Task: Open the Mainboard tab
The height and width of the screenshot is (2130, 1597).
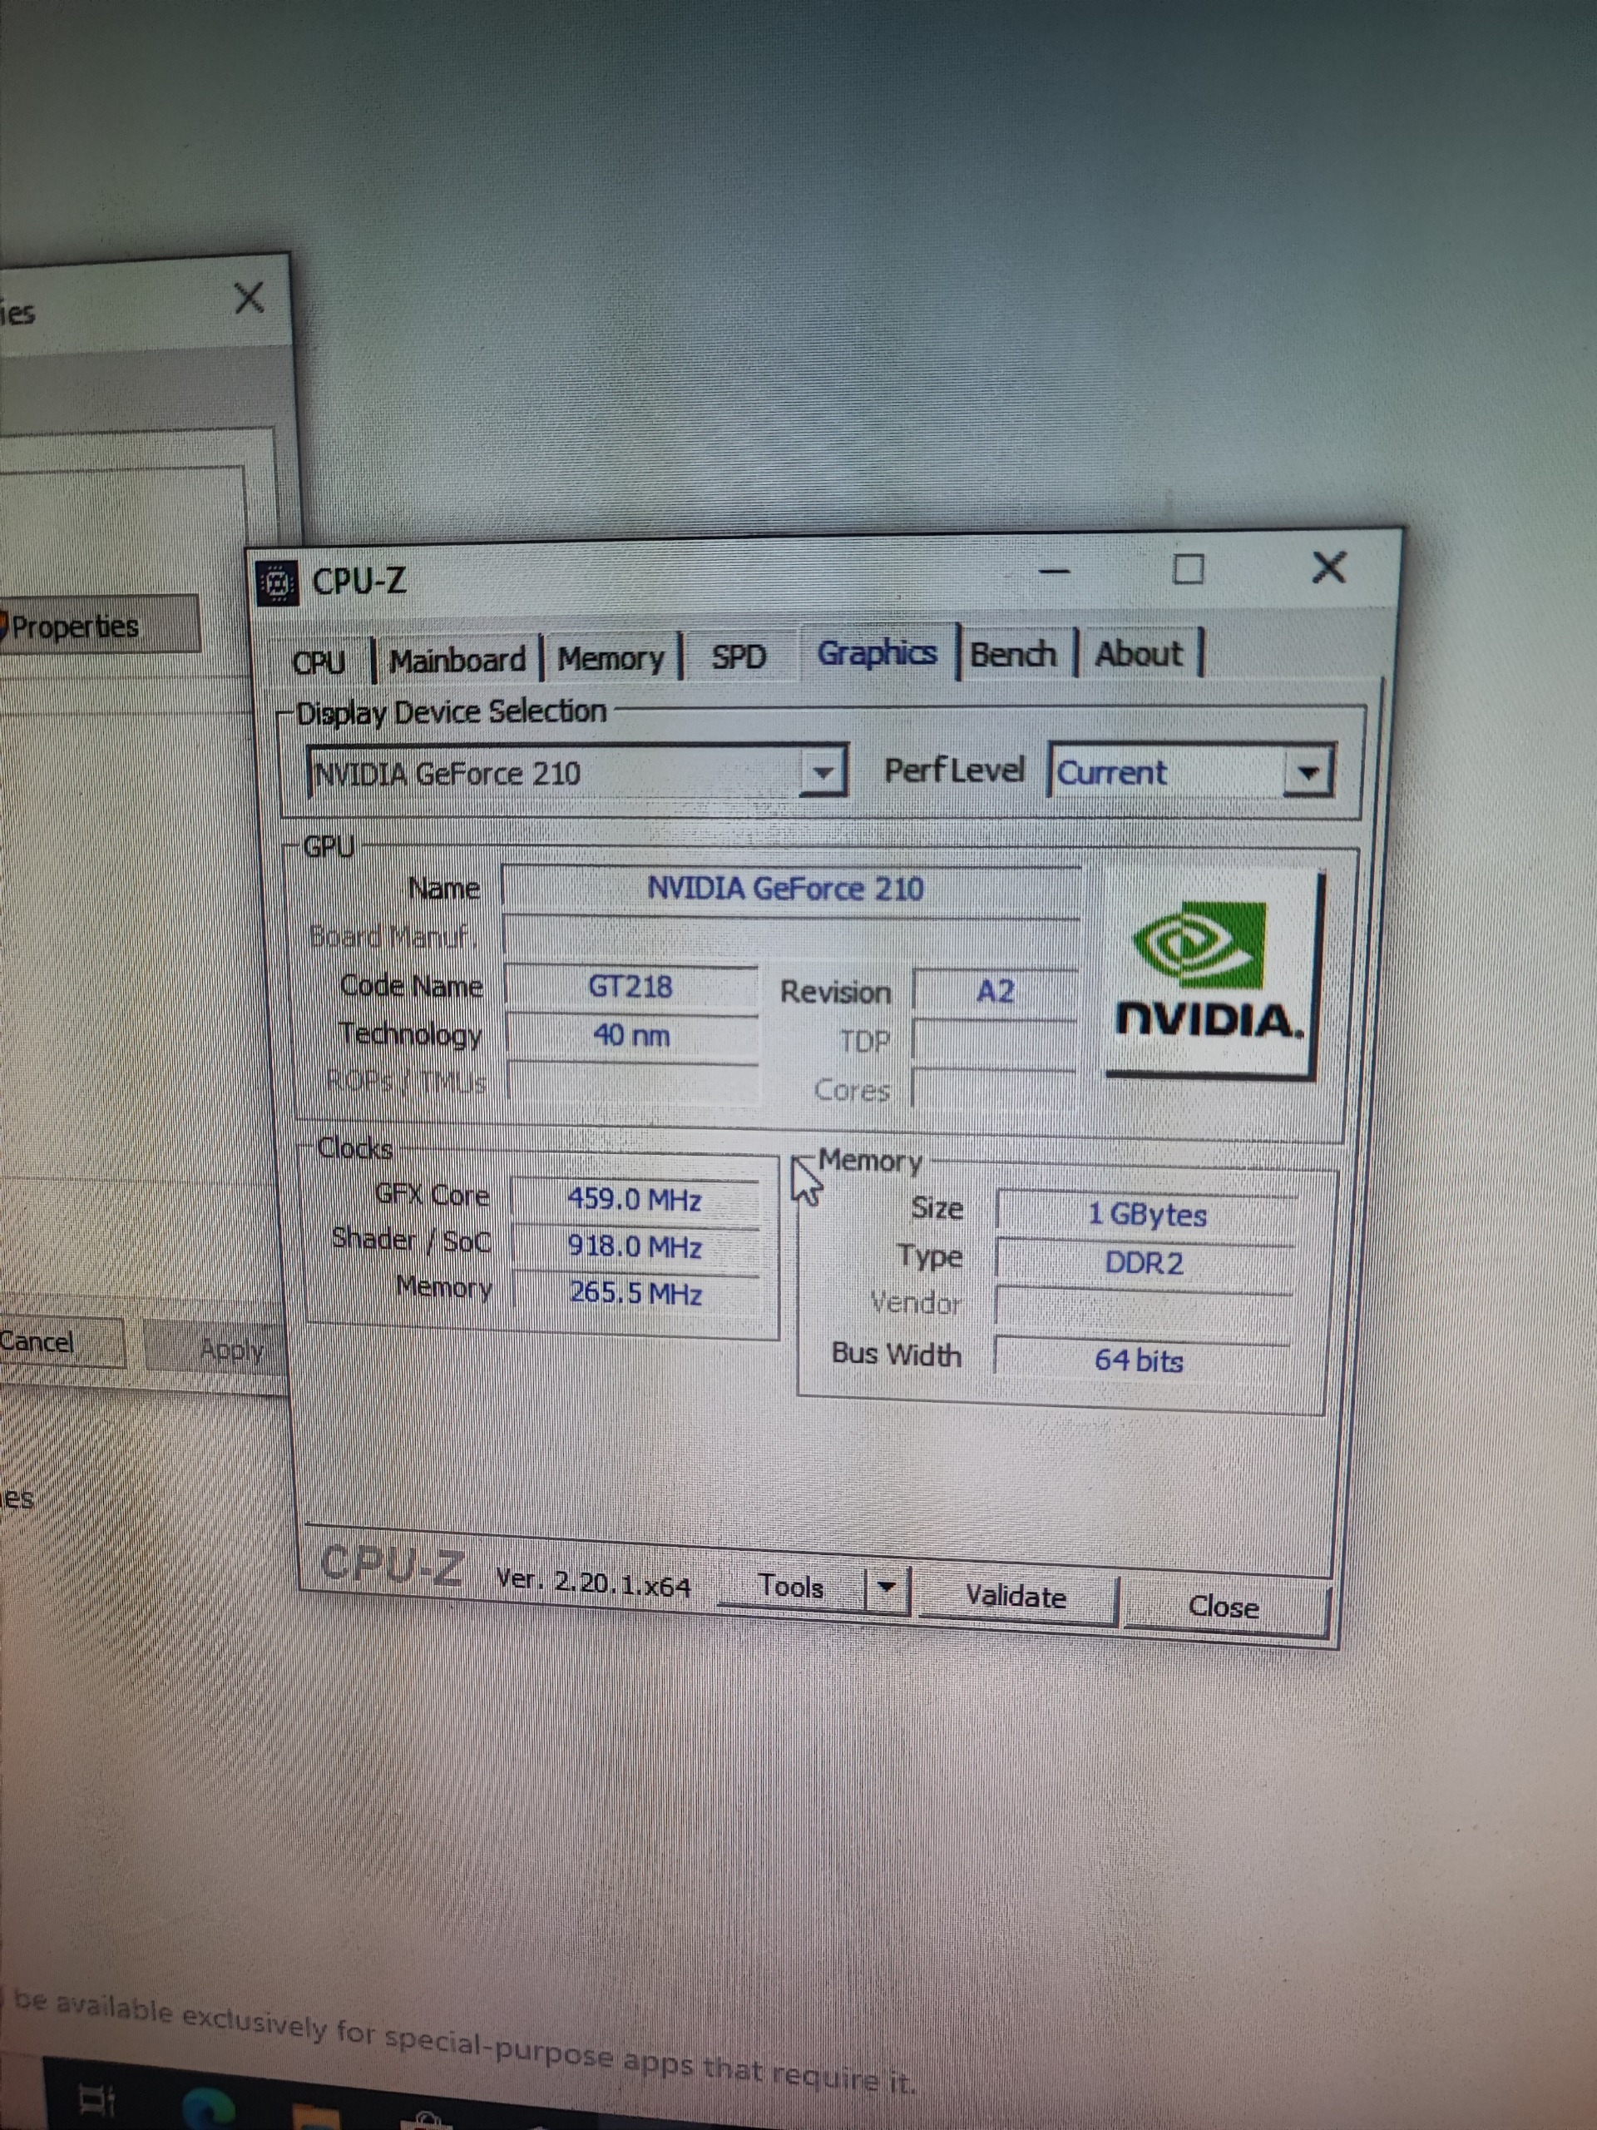Action: (x=458, y=660)
